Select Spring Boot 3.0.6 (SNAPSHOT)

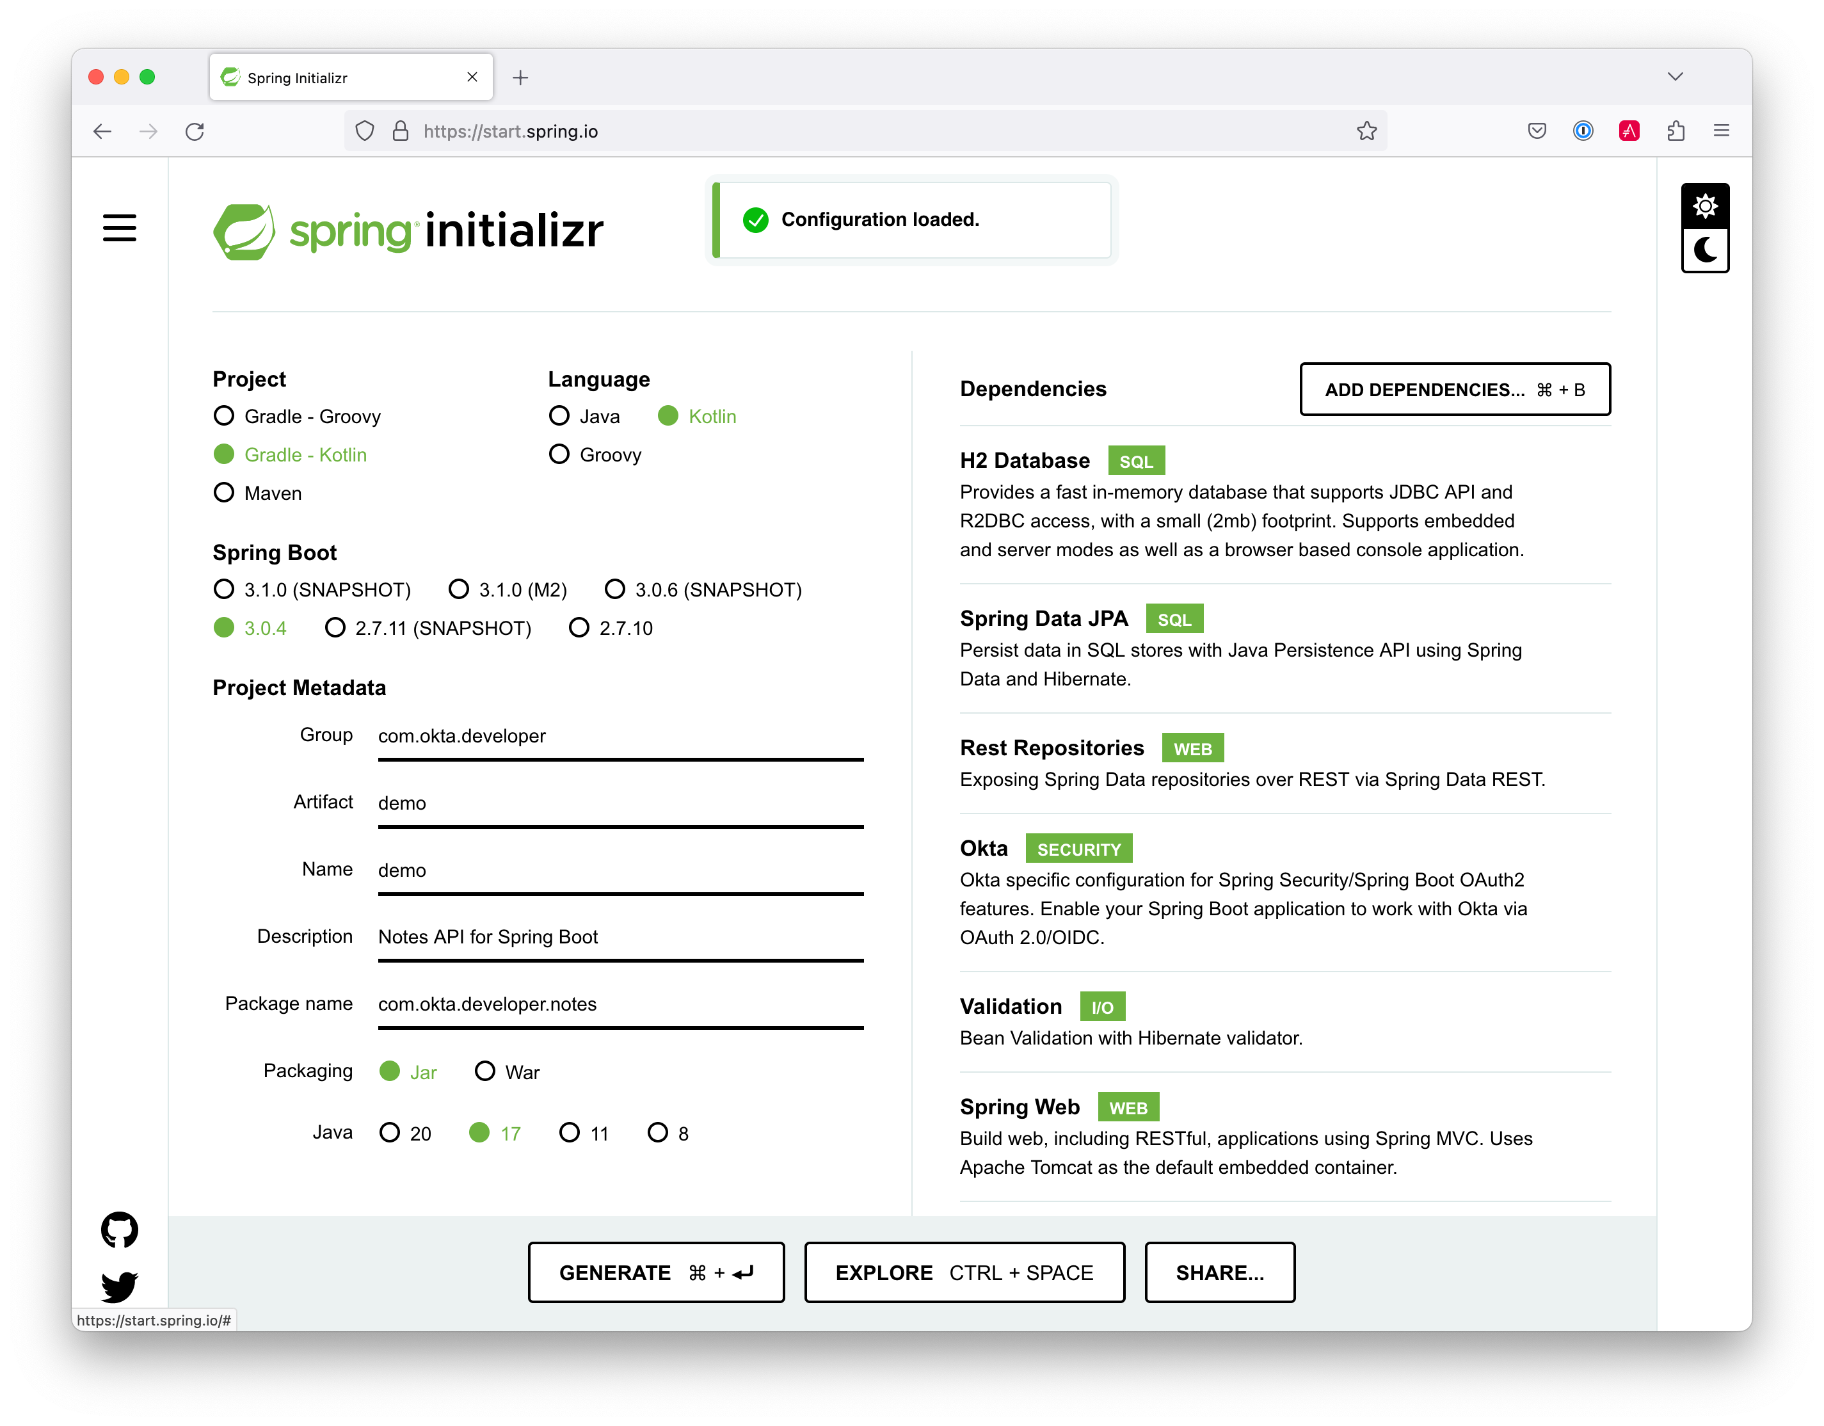[x=703, y=589]
